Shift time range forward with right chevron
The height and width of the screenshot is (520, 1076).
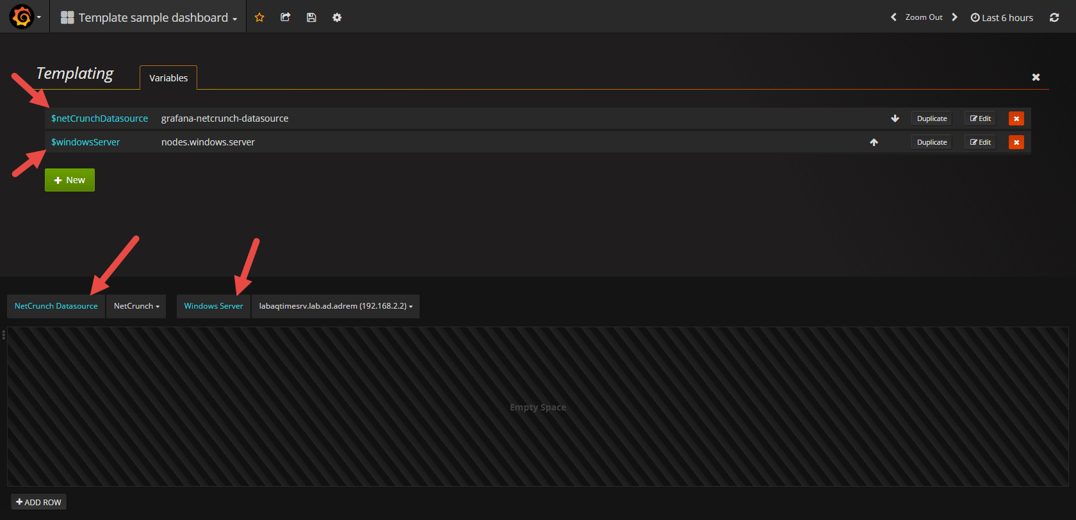point(954,17)
